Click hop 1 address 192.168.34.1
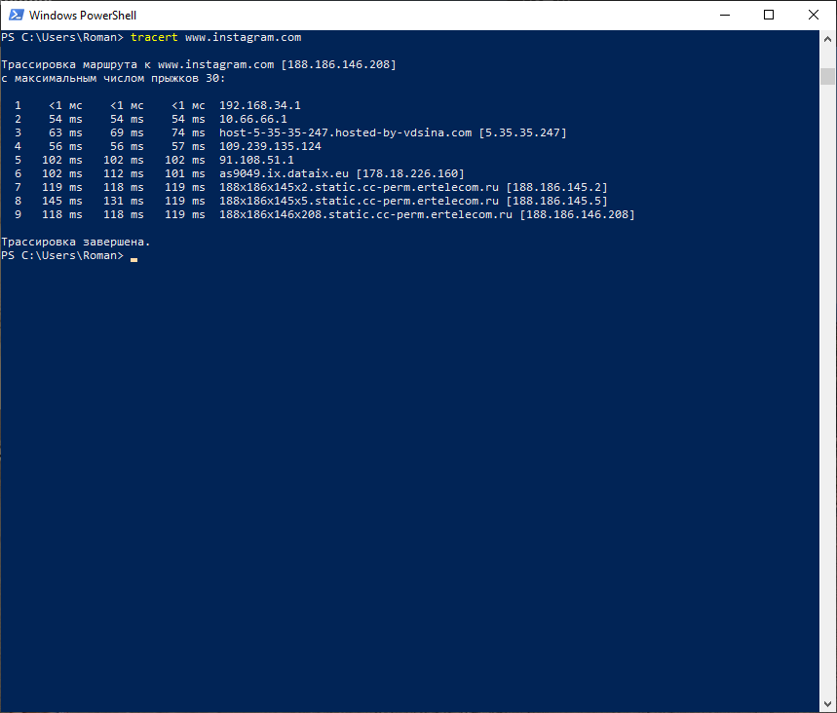 [x=260, y=105]
